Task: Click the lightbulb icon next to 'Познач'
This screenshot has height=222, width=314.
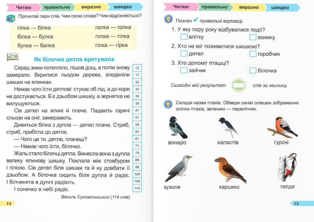Action: tap(168, 19)
